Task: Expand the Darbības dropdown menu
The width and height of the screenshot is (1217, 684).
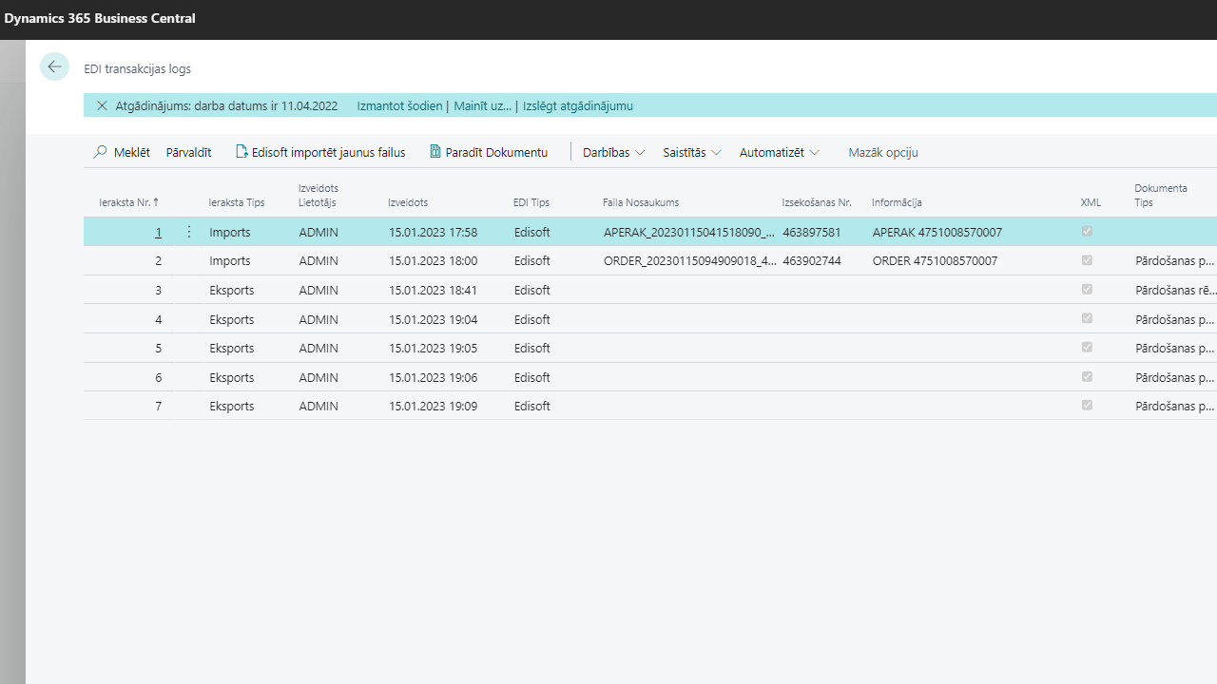Action: (613, 152)
